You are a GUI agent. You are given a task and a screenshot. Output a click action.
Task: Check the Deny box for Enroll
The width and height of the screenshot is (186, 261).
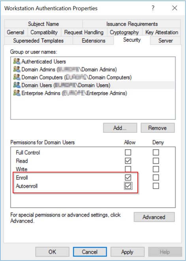click(x=156, y=178)
